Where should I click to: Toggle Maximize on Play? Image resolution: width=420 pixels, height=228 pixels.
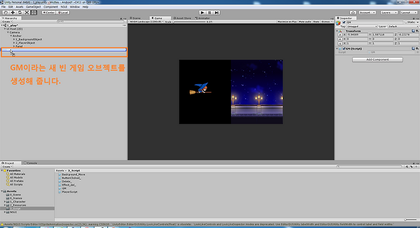coord(287,22)
